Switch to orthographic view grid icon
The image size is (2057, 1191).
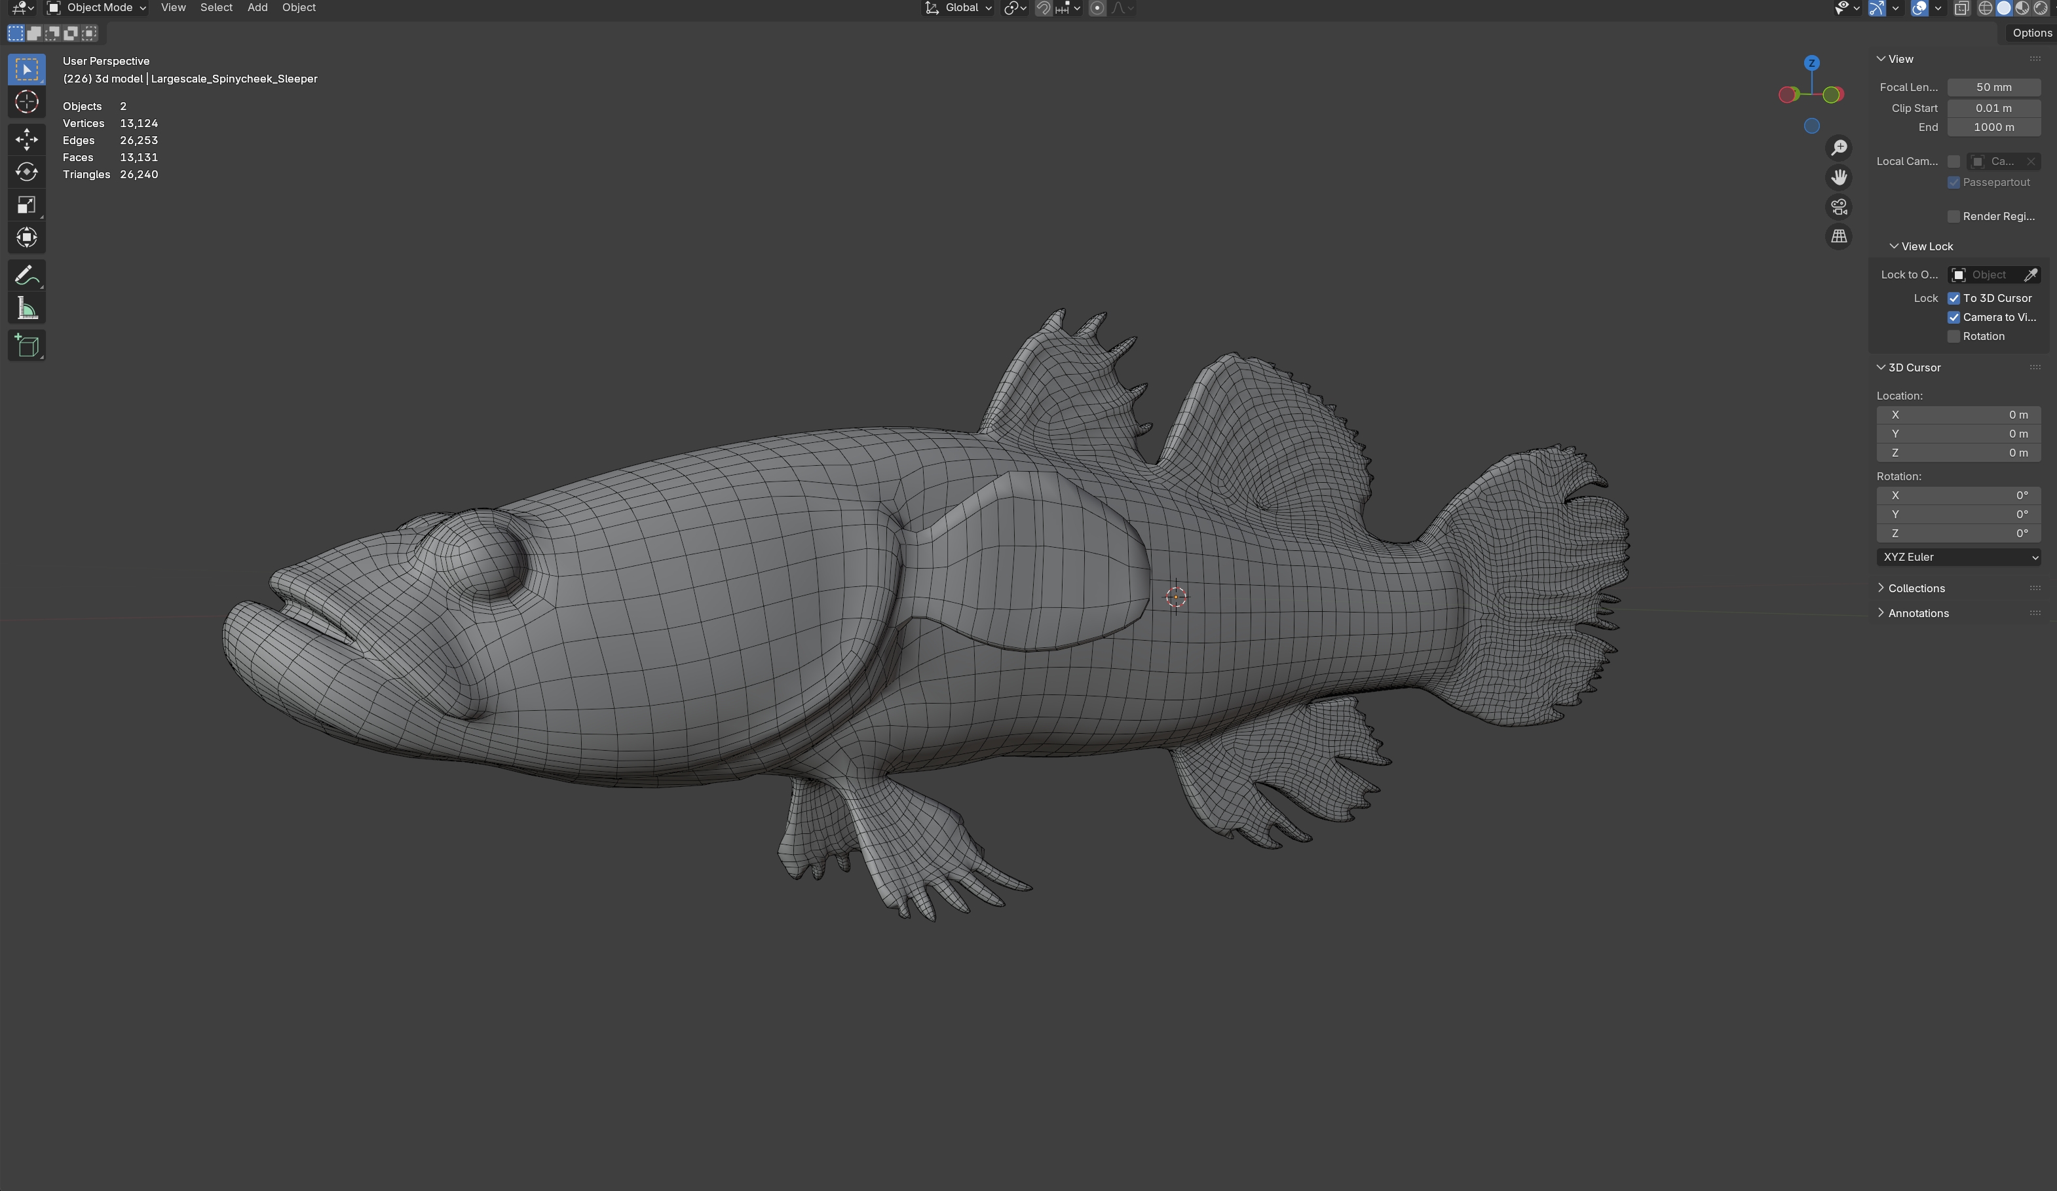(1838, 236)
